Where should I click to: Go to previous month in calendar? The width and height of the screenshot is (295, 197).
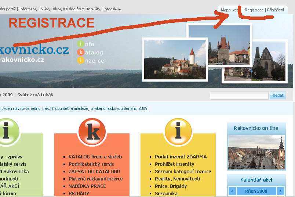232,191
